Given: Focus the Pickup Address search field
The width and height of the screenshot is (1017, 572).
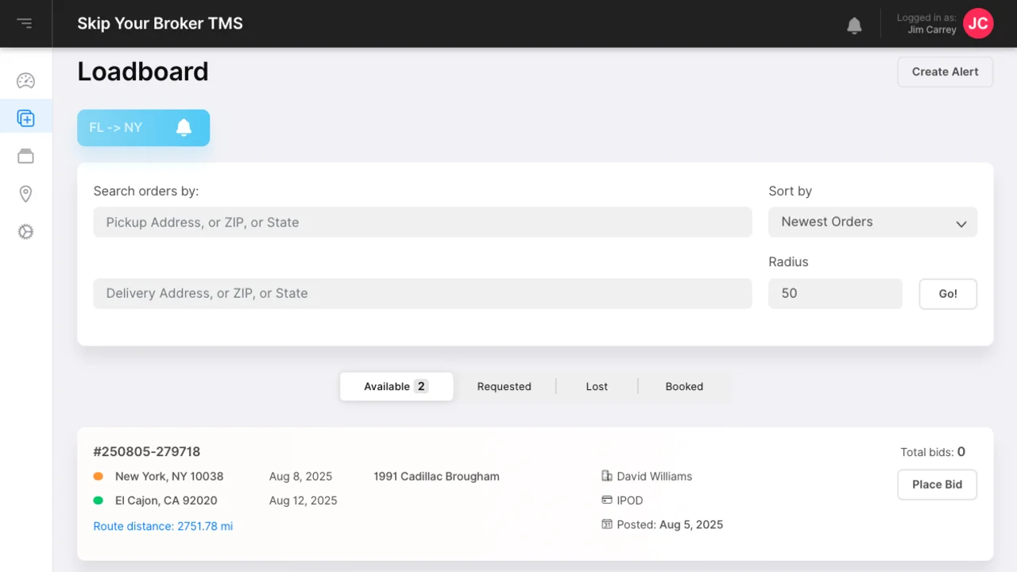Looking at the screenshot, I should coord(422,222).
